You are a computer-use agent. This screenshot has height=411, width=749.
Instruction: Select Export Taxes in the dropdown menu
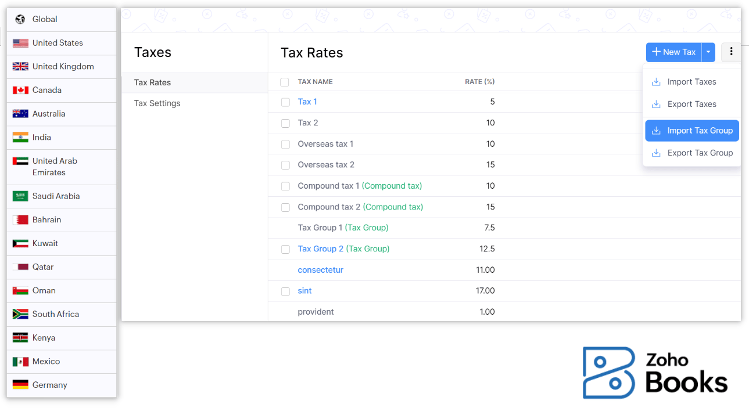click(691, 104)
